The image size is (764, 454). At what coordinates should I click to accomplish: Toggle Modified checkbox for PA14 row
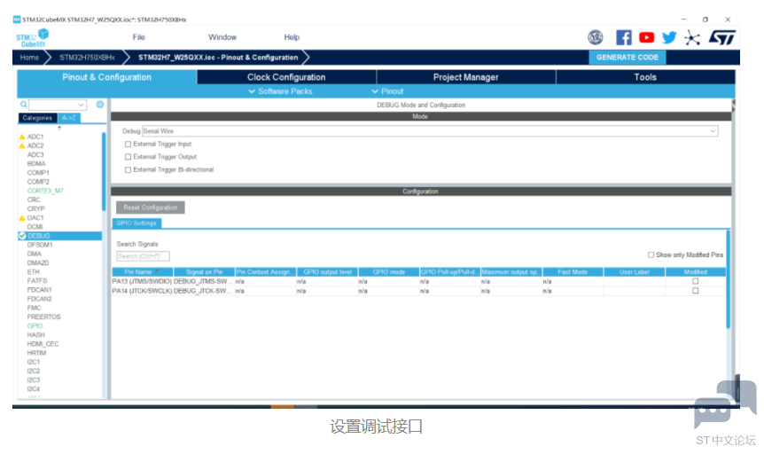click(x=695, y=291)
